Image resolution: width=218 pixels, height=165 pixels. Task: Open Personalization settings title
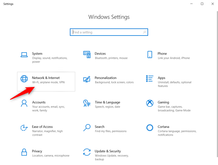(x=106, y=78)
